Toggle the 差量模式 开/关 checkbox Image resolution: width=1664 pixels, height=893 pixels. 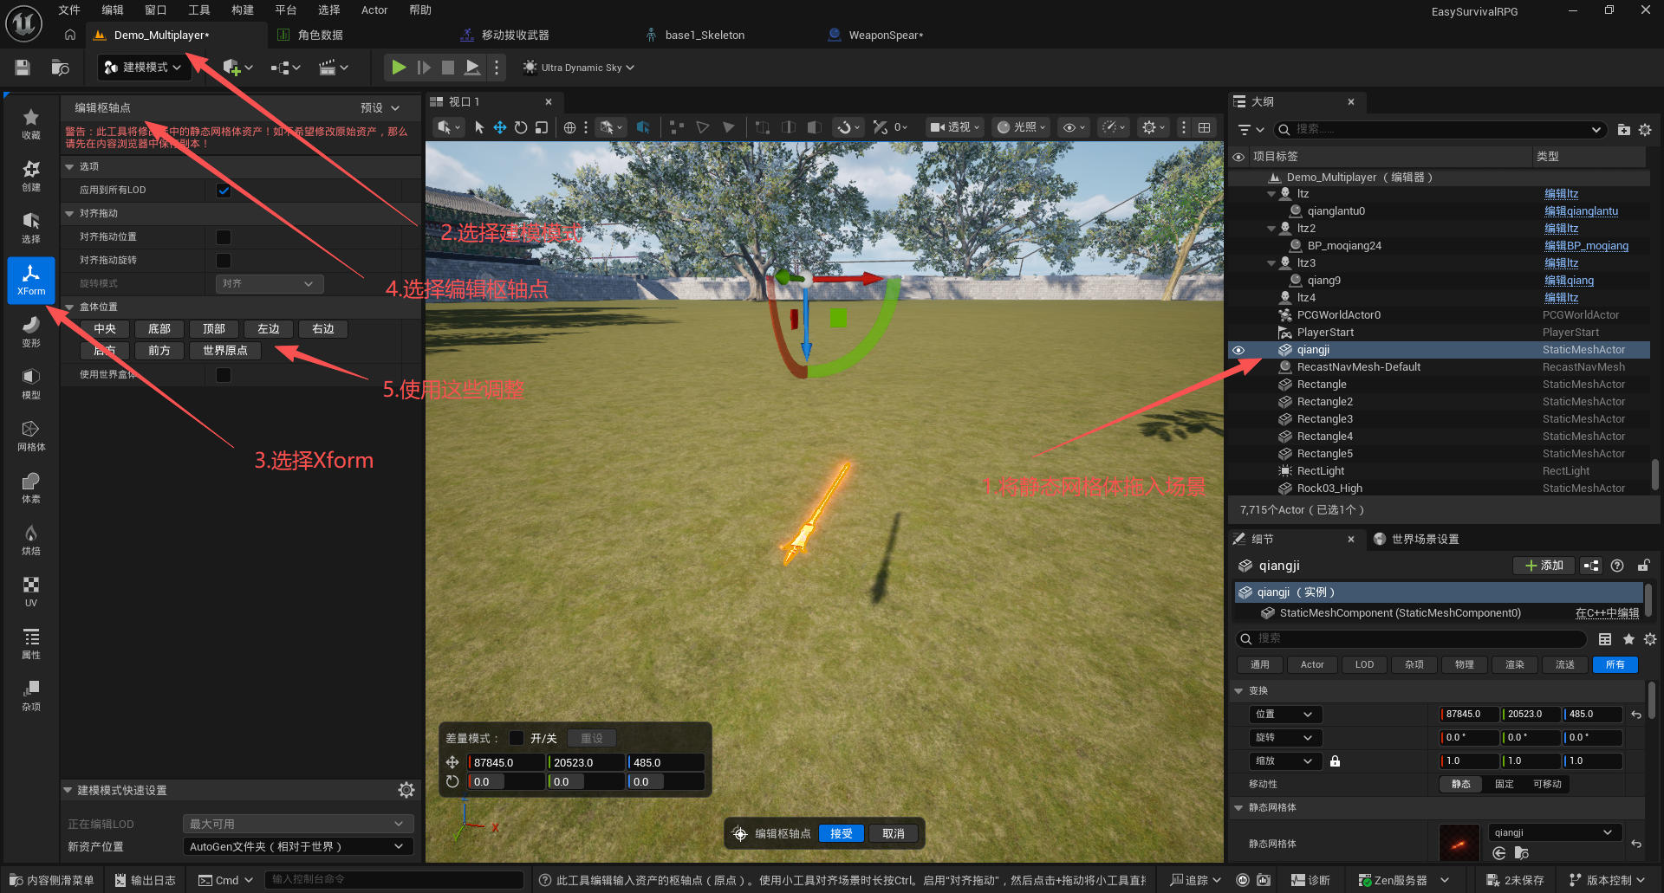(x=517, y=738)
